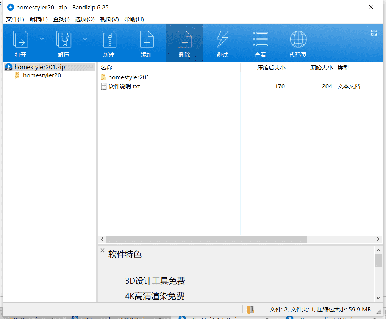Click the Delete (删除) toolbar icon
The height and width of the screenshot is (319, 386).
pyautogui.click(x=184, y=39)
